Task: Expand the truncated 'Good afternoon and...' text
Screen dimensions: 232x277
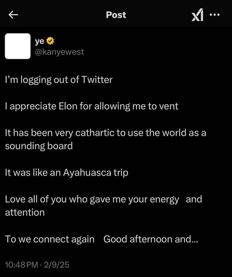Action: point(150,239)
